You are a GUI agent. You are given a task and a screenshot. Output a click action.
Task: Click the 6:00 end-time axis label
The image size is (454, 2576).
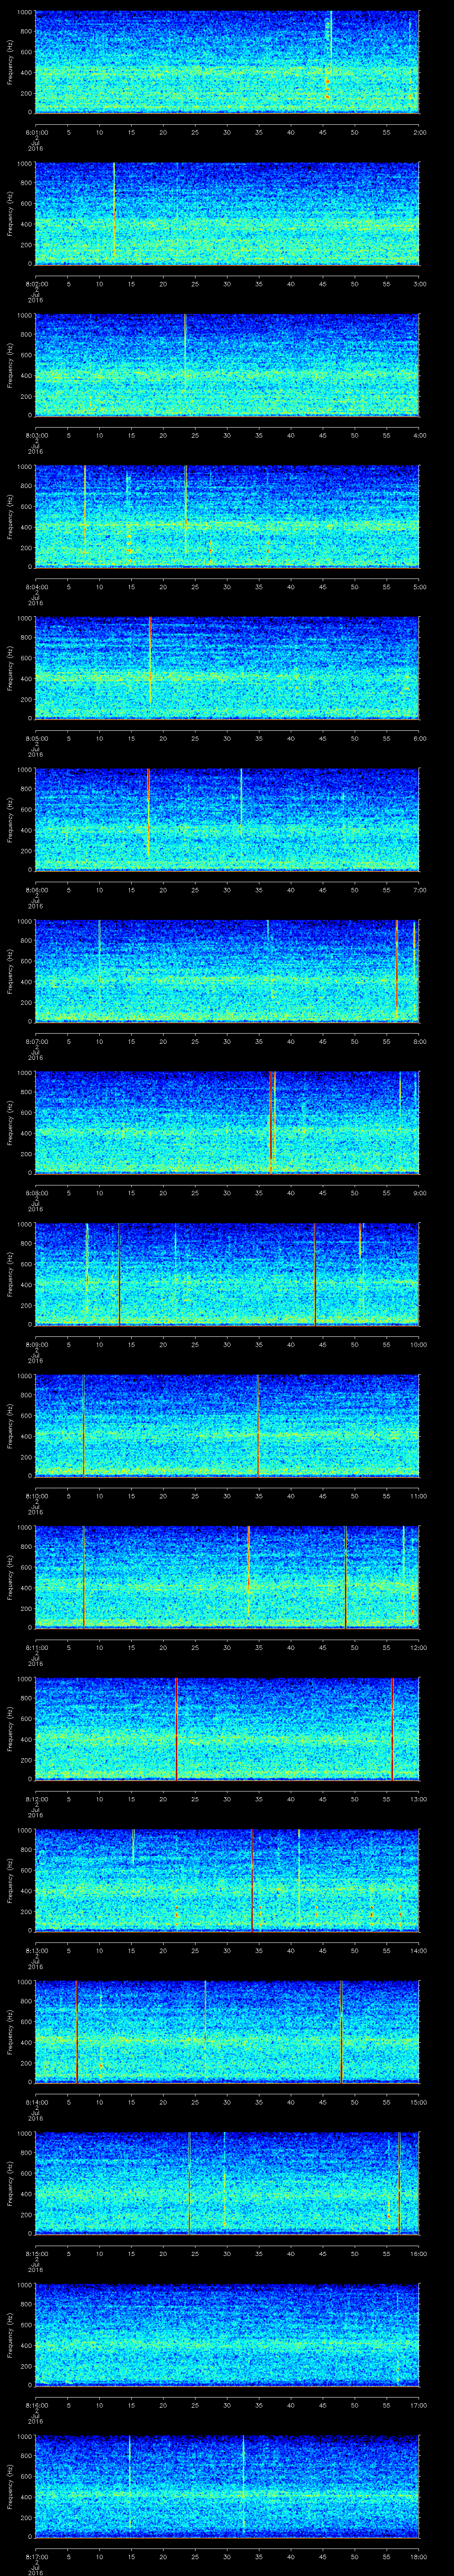click(419, 738)
